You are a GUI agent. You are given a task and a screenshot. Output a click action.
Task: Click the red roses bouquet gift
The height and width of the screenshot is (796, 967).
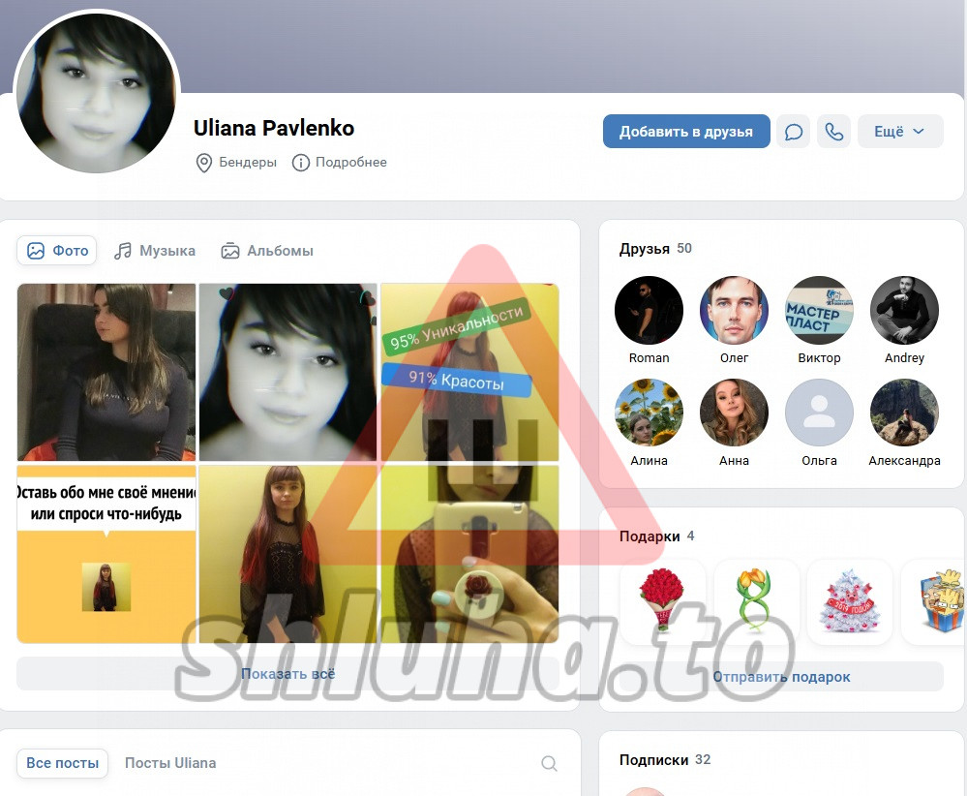tap(662, 601)
